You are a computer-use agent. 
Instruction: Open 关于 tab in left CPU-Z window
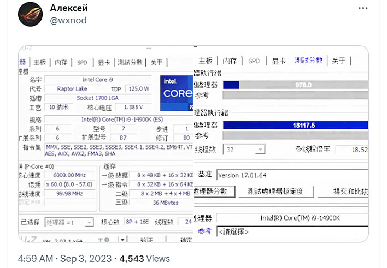tap(156, 62)
